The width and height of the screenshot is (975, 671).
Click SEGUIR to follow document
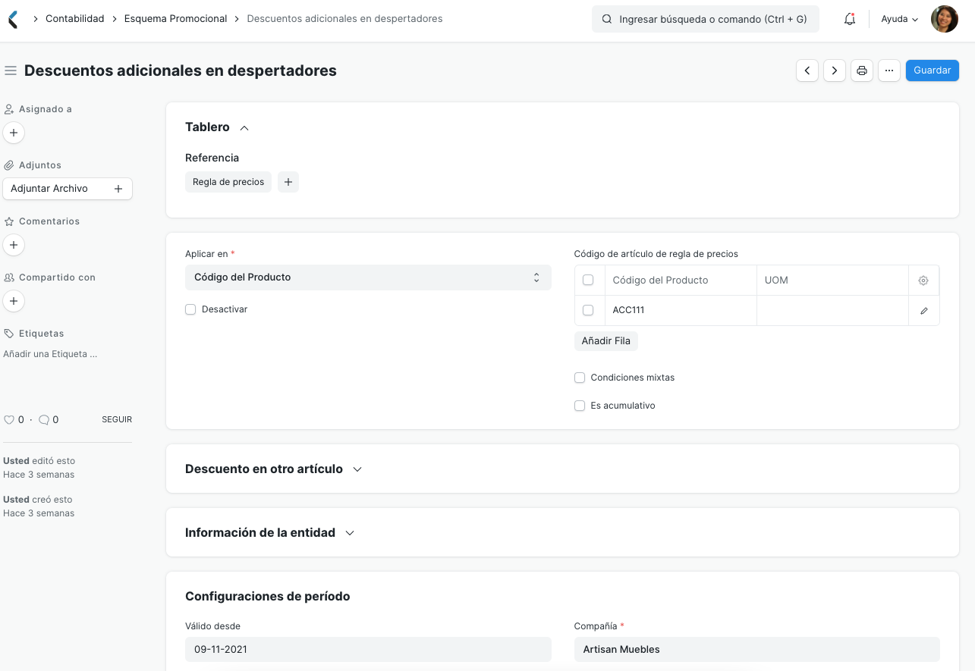coord(117,419)
